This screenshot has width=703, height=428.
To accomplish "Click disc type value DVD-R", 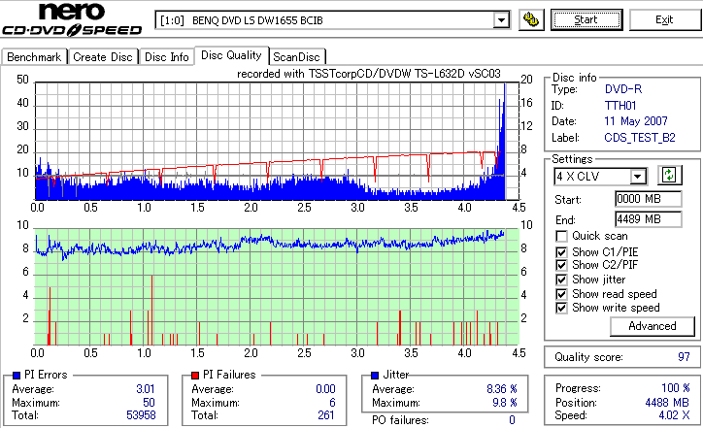I will click(623, 89).
